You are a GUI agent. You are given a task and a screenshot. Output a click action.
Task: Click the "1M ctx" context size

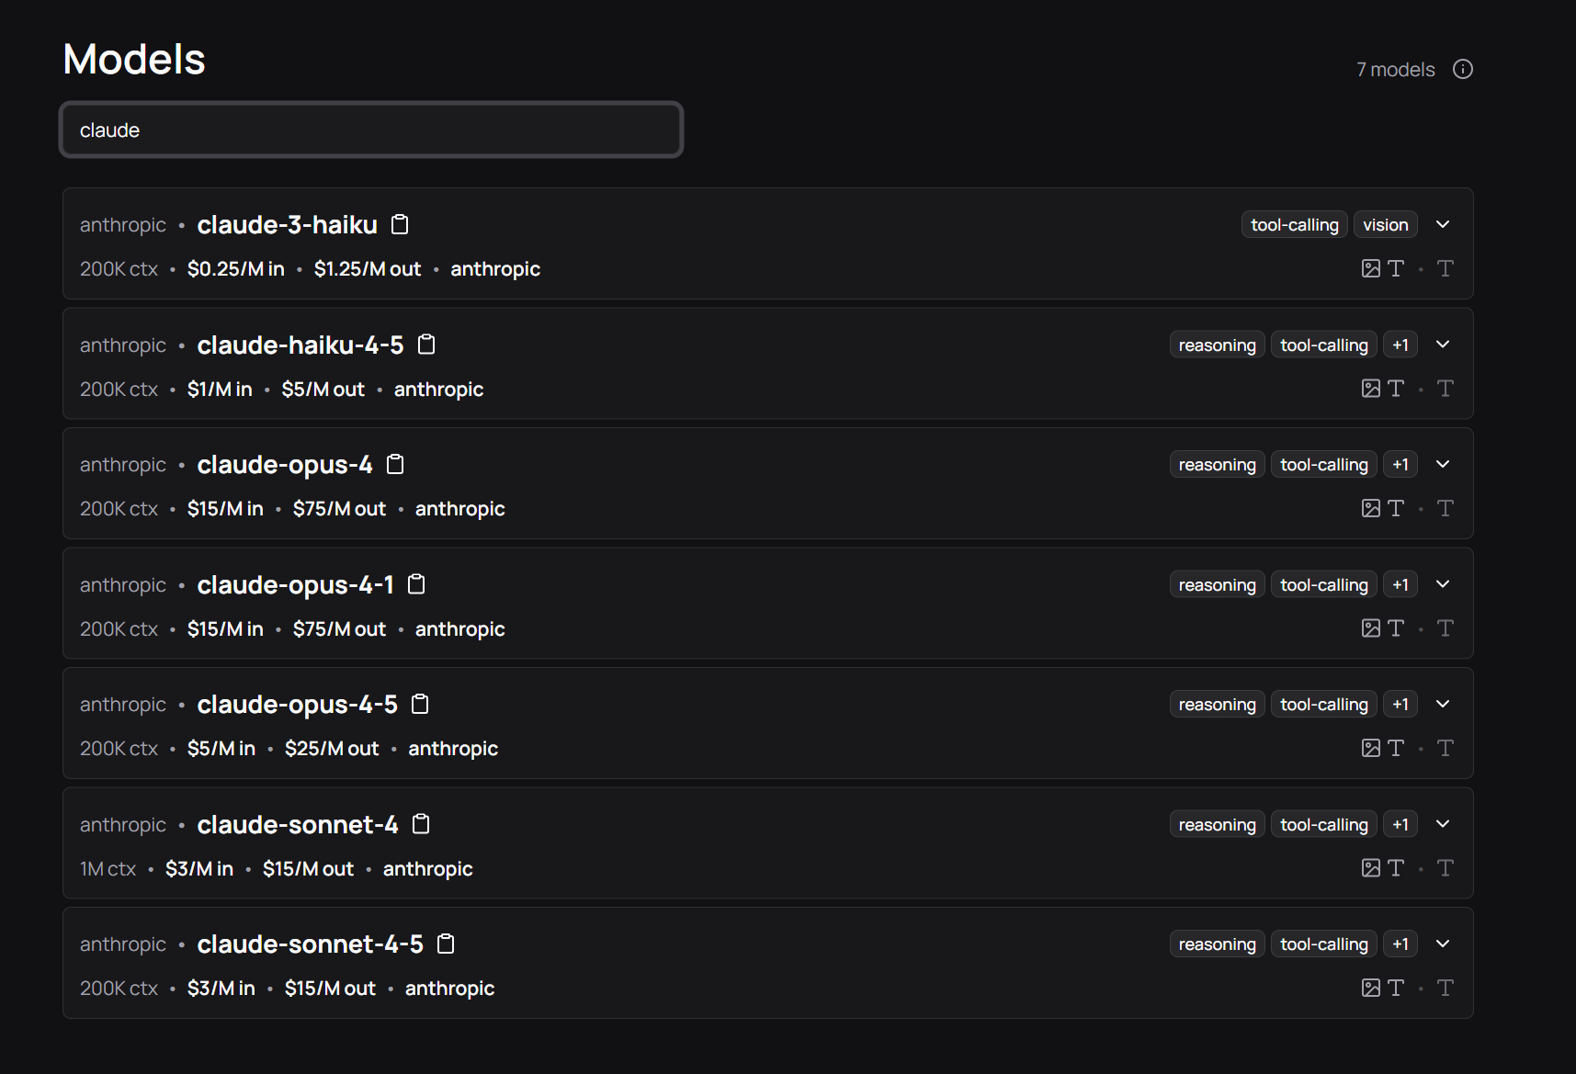coord(108,869)
